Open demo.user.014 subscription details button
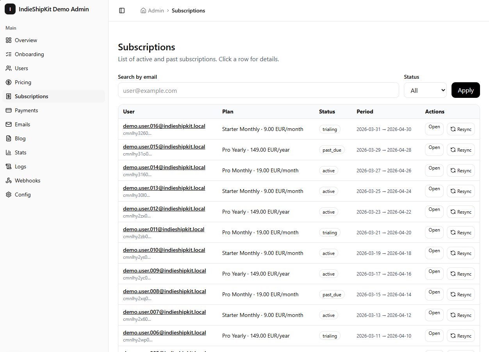Viewport: 489px width, 352px height. [x=434, y=170]
